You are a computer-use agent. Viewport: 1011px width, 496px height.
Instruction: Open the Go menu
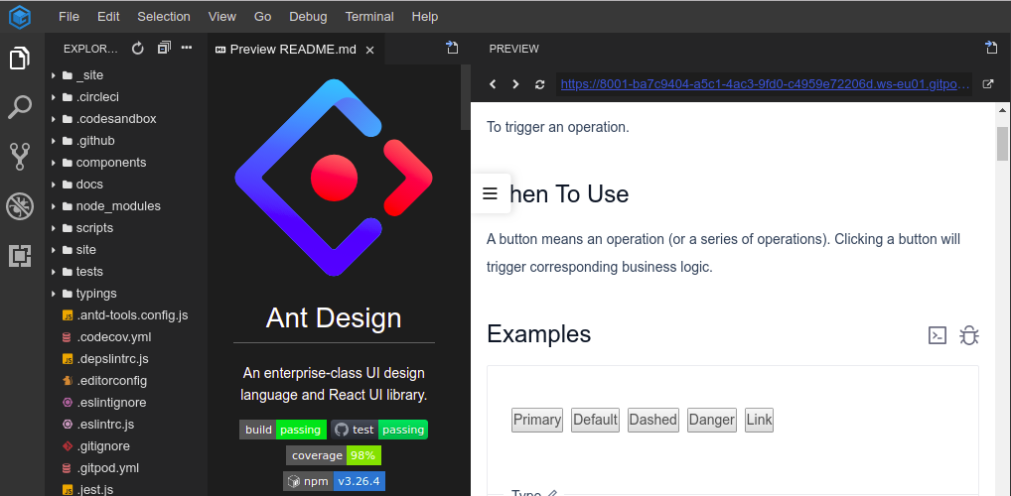pos(262,17)
